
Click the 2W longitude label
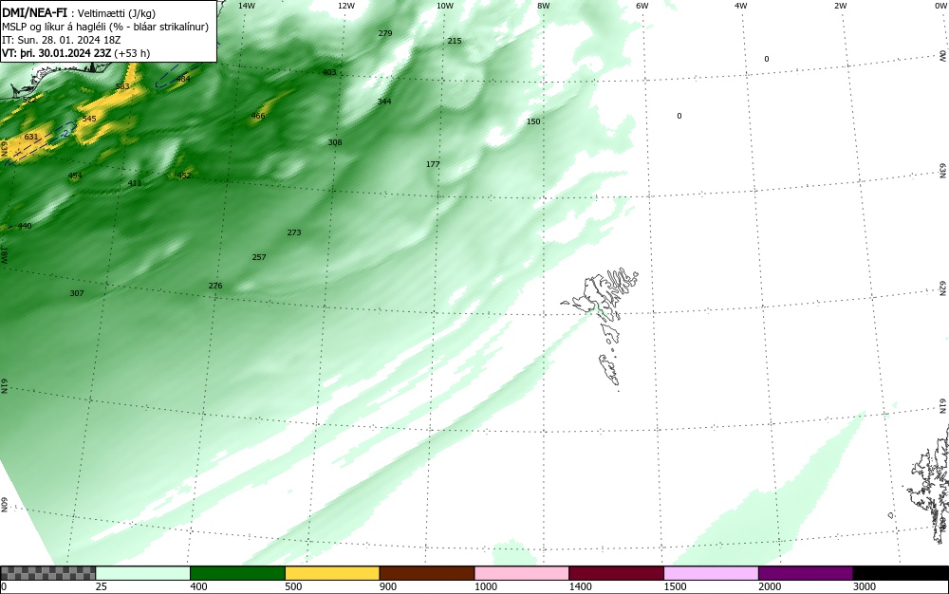840,6
